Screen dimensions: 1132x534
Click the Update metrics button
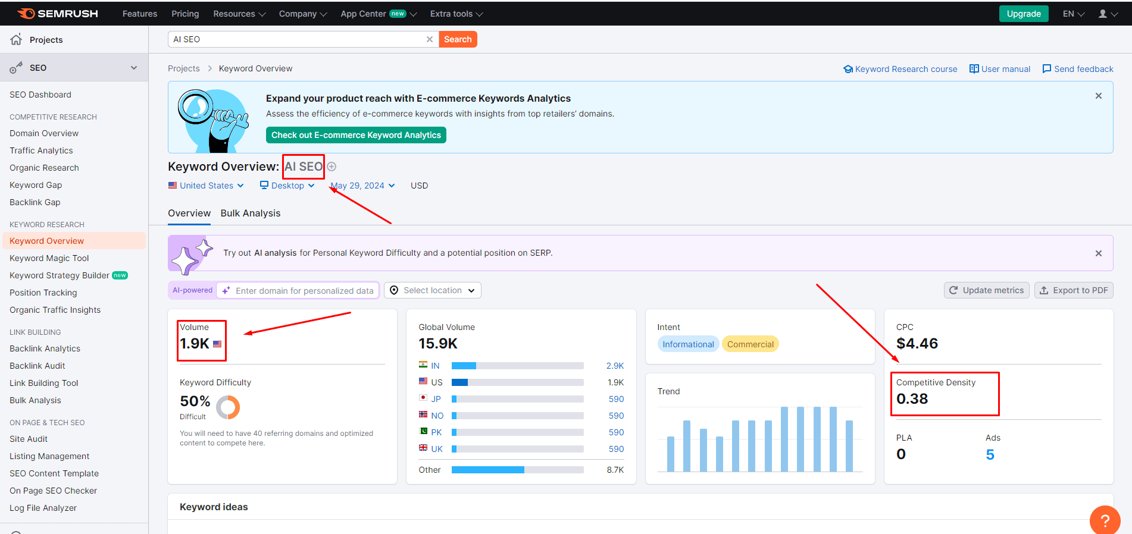pos(987,290)
